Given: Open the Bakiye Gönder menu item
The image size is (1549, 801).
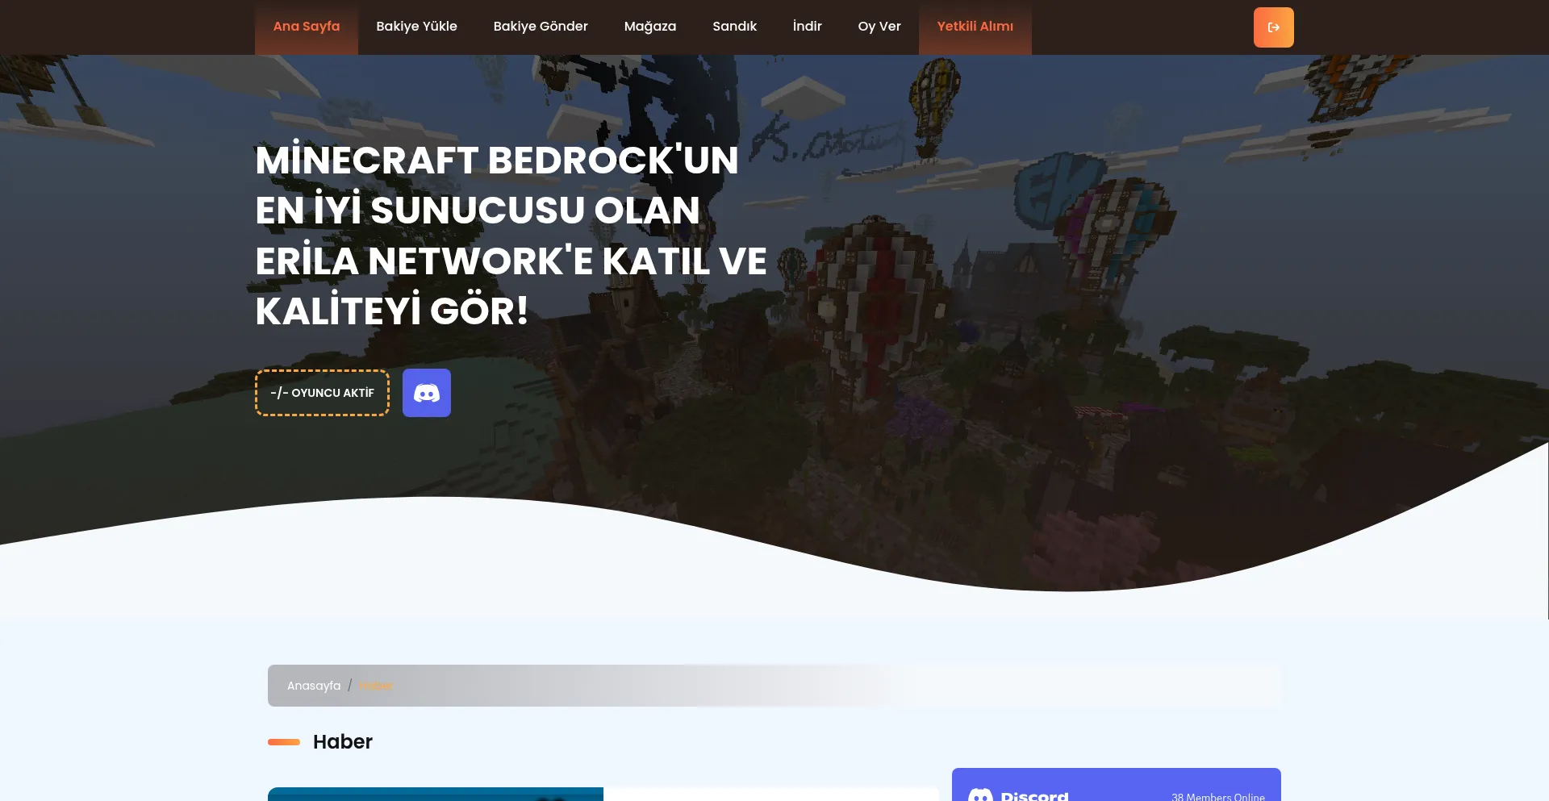Looking at the screenshot, I should (541, 27).
